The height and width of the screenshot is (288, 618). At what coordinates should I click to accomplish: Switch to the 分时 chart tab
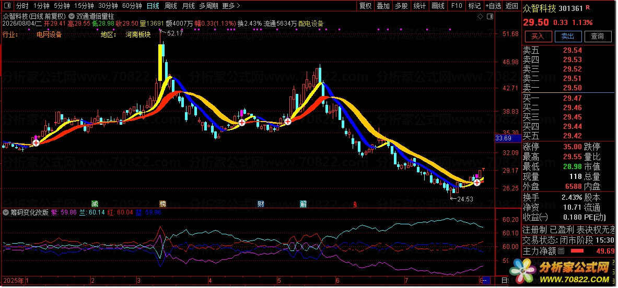(x=22, y=6)
